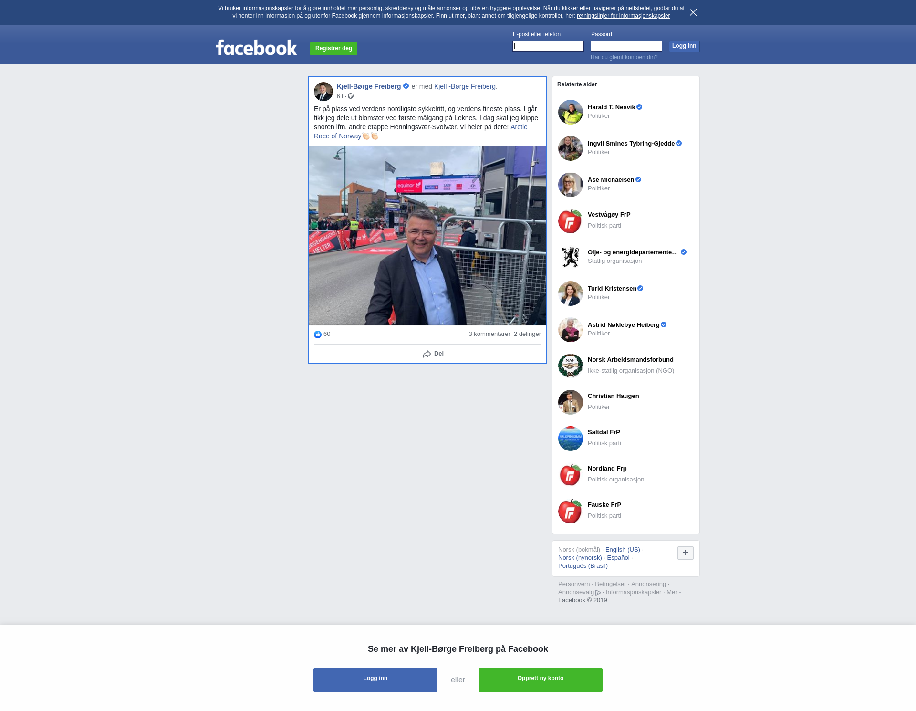Switch language to Norsk (nynorsk)
The image size is (916, 711).
point(580,558)
